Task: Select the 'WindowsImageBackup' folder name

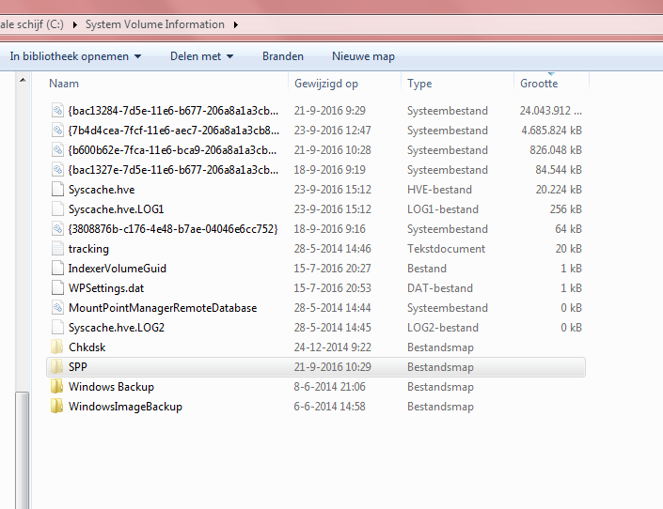Action: 126,407
